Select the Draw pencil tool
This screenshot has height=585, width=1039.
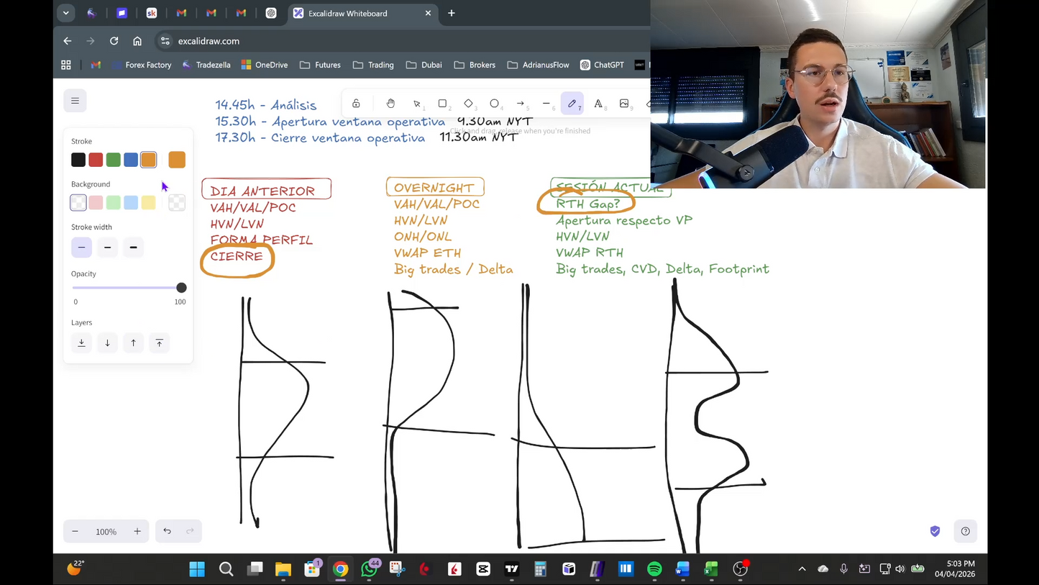tap(572, 104)
